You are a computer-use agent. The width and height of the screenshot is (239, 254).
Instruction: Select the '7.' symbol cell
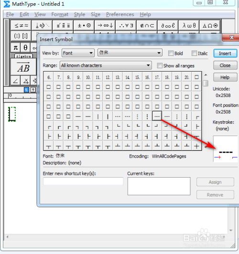point(58,77)
